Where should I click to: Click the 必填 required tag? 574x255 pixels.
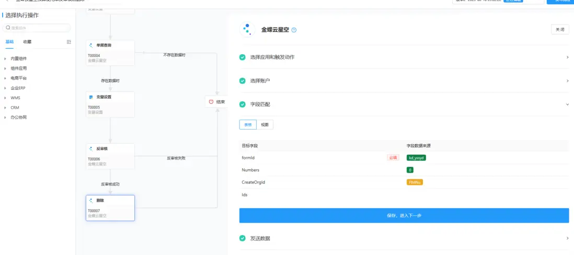click(393, 158)
